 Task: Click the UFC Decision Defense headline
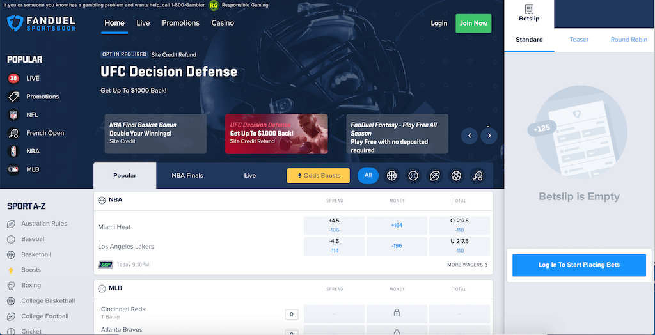point(169,72)
